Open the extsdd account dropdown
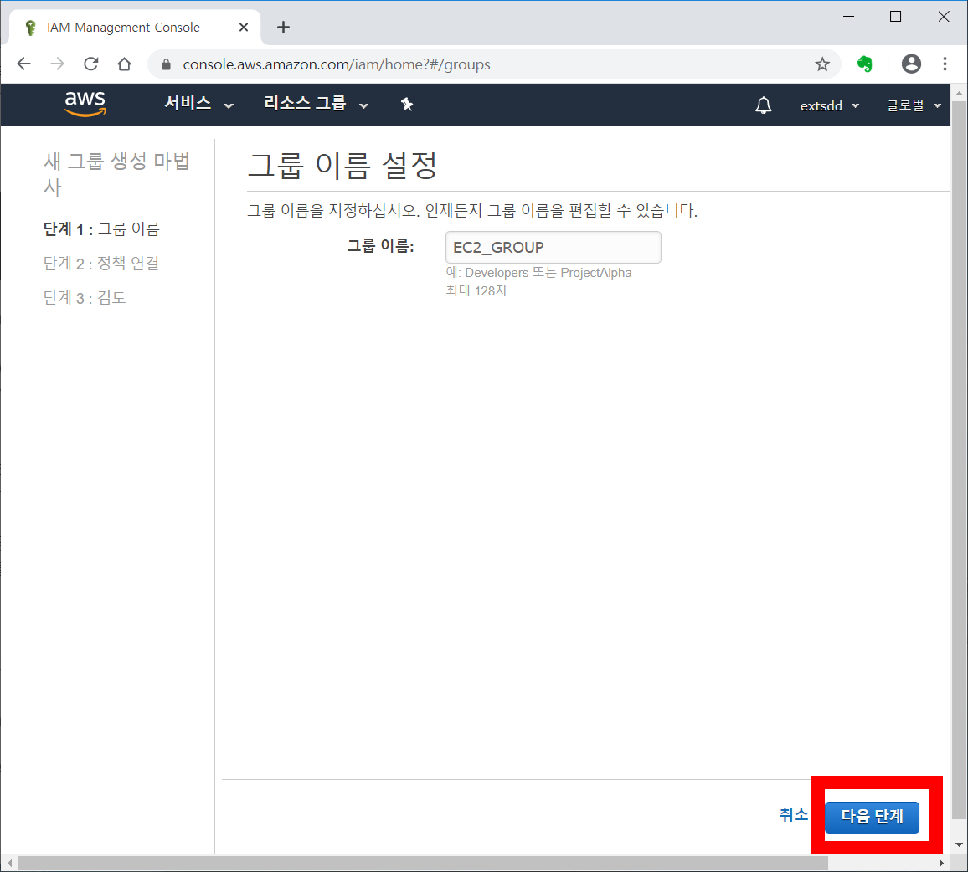The width and height of the screenshot is (968, 872). click(x=829, y=105)
